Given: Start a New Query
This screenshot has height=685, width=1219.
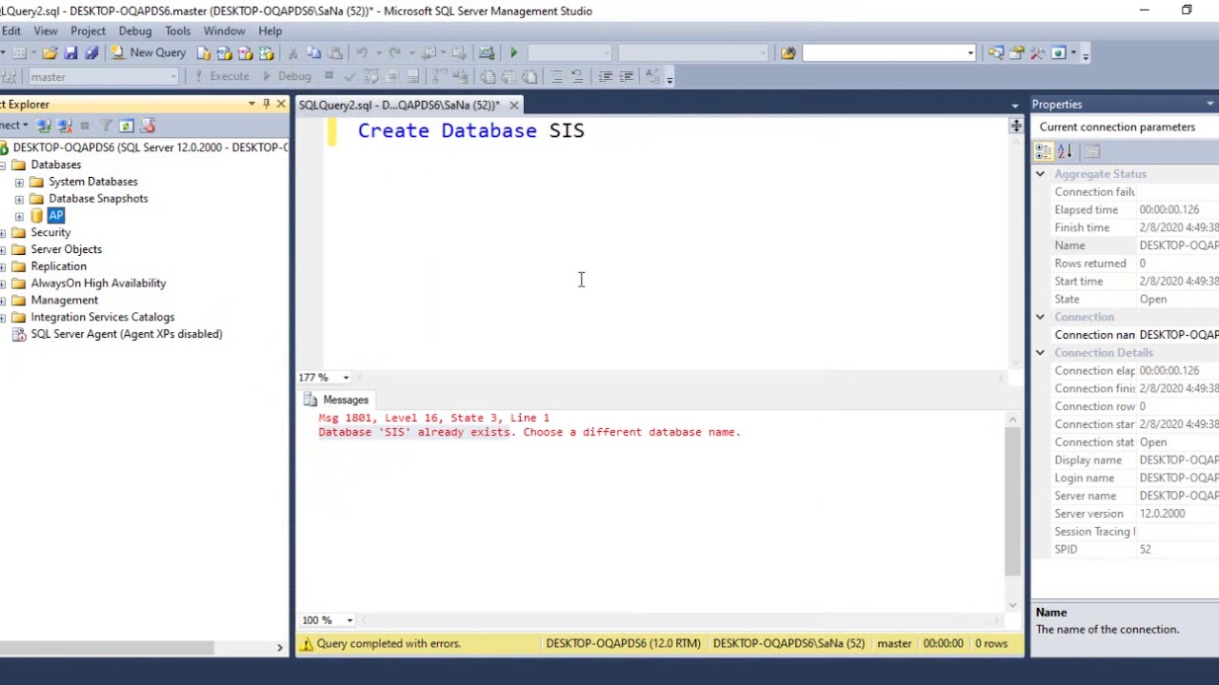Looking at the screenshot, I should point(149,53).
